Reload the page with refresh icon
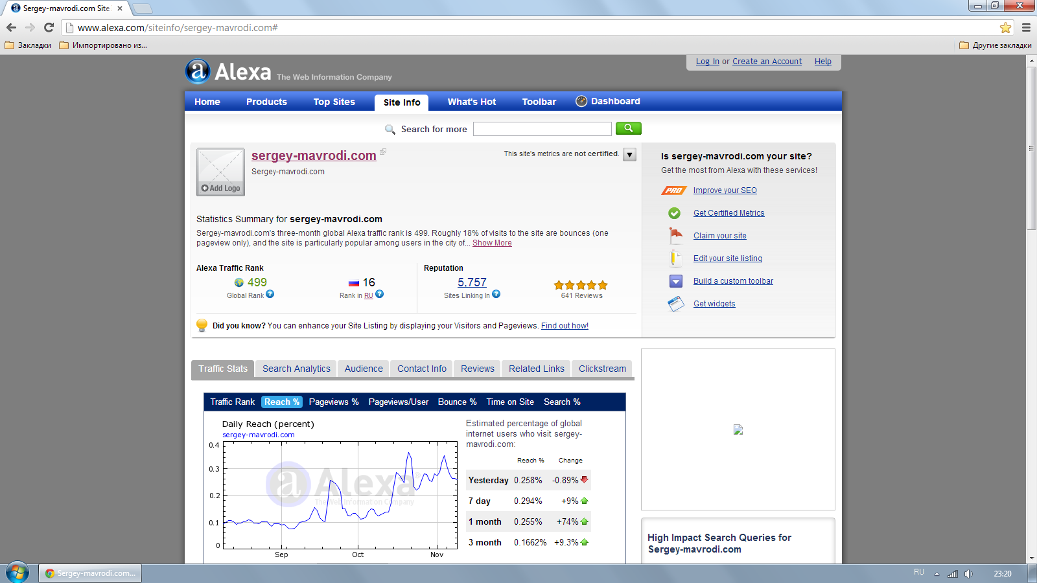The height and width of the screenshot is (583, 1037). 49,28
